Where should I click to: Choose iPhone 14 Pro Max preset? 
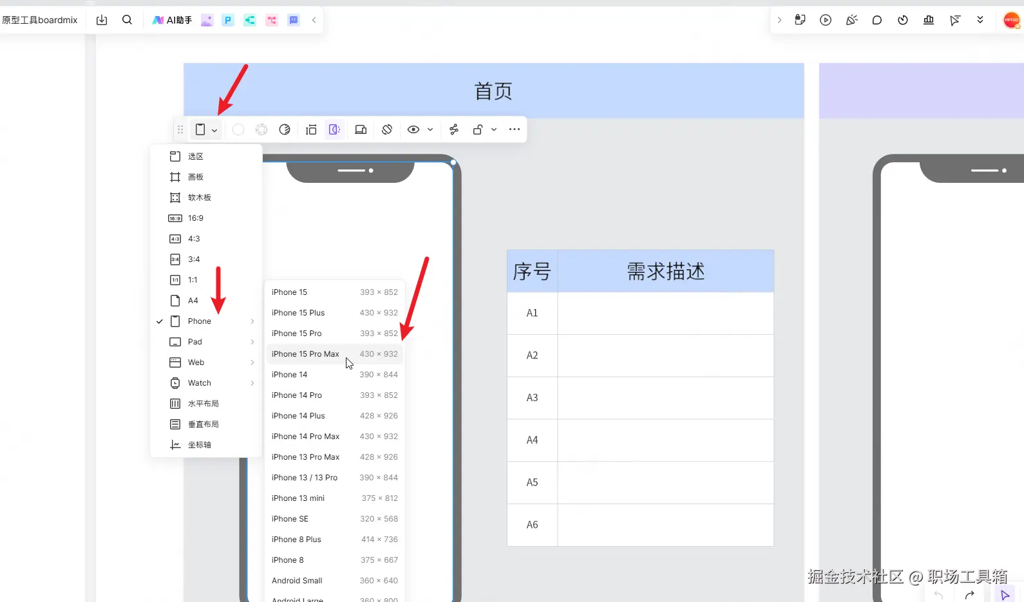[x=335, y=437]
